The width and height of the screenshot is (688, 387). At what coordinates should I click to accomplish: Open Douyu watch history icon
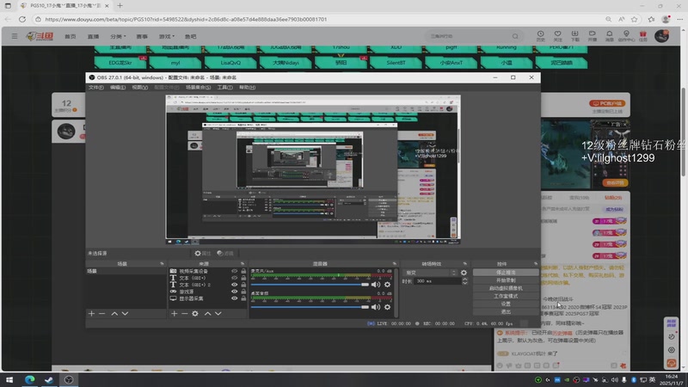pyautogui.click(x=541, y=36)
